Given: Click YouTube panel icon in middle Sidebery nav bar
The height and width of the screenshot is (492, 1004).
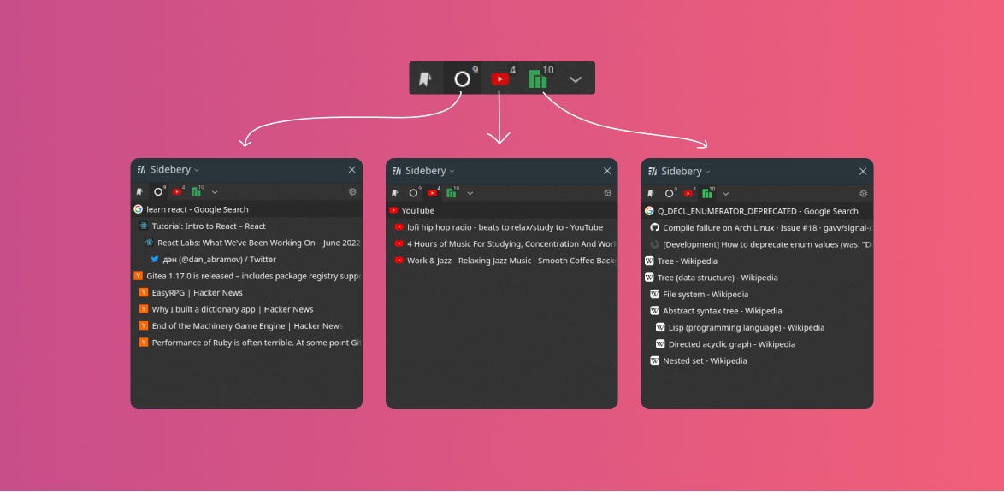Looking at the screenshot, I should coord(433,192).
